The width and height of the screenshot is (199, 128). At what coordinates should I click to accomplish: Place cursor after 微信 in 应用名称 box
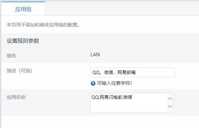(x=132, y=97)
